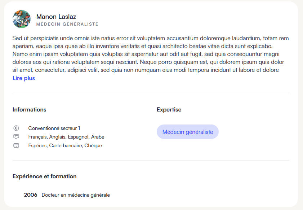303x210 pixels.
Task: Click the biography paragraph text
Action: (151, 54)
